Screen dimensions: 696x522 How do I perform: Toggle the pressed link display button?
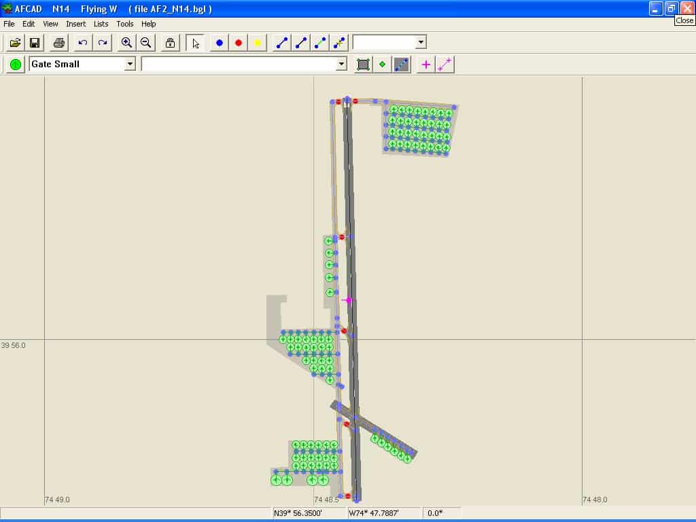pyautogui.click(x=402, y=65)
